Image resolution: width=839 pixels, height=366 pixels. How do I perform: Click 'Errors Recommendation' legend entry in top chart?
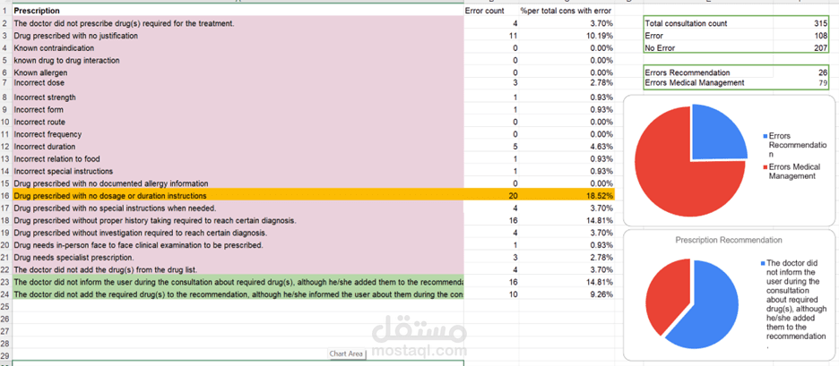click(x=793, y=144)
